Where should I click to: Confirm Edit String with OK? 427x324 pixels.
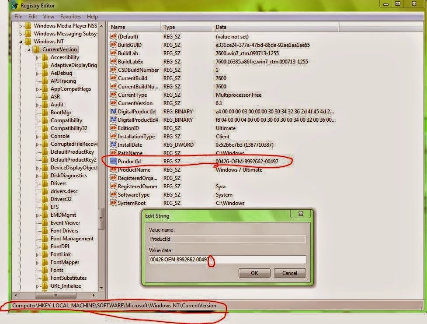coord(254,273)
